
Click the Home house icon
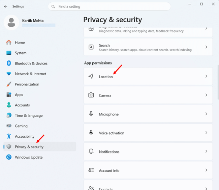[x=9, y=43]
